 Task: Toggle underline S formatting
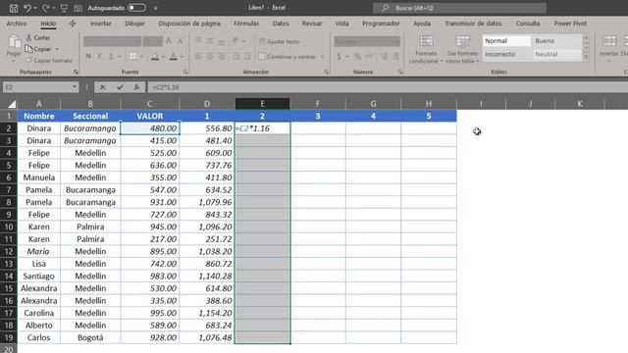(x=111, y=57)
